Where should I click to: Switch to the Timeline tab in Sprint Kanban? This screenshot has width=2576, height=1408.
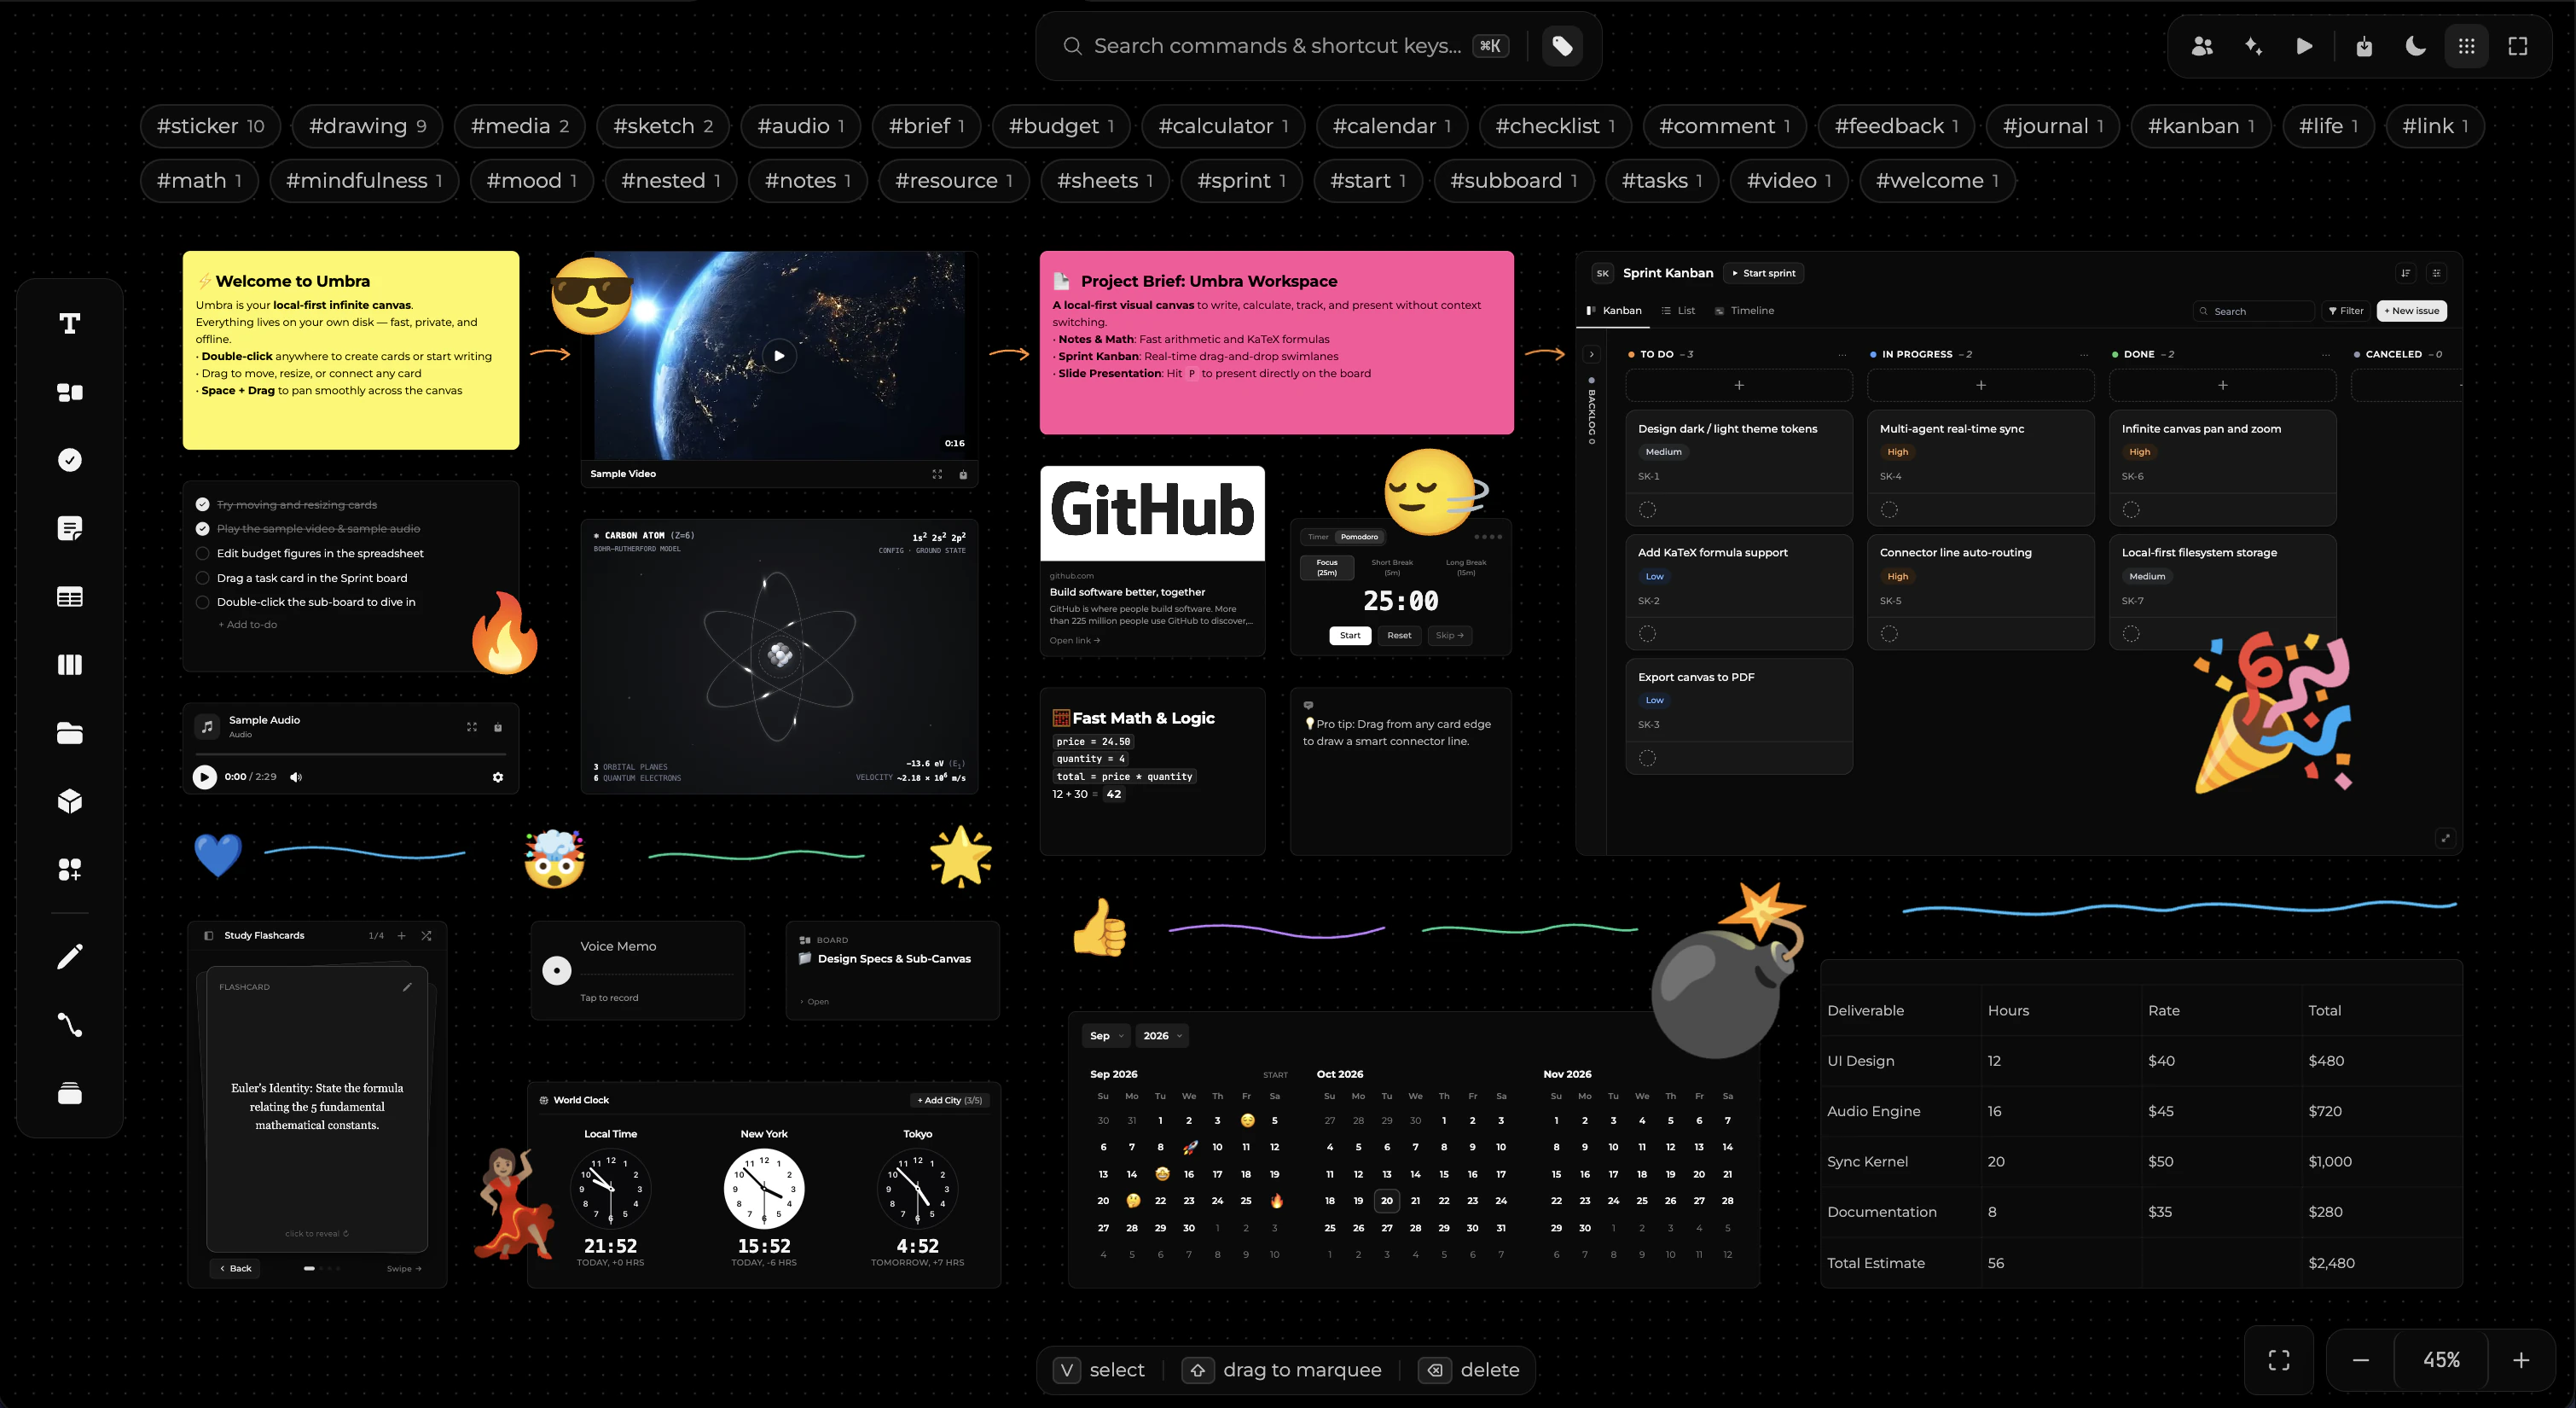1744,311
